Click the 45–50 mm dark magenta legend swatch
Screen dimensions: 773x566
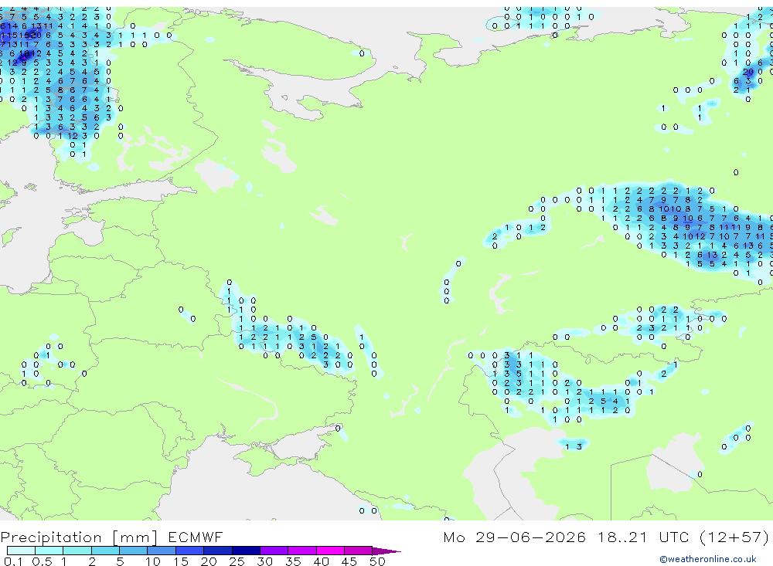pyautogui.click(x=359, y=551)
